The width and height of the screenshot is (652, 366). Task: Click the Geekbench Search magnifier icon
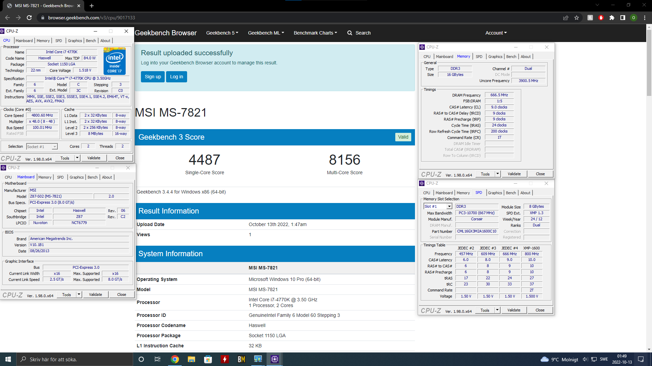click(350, 33)
